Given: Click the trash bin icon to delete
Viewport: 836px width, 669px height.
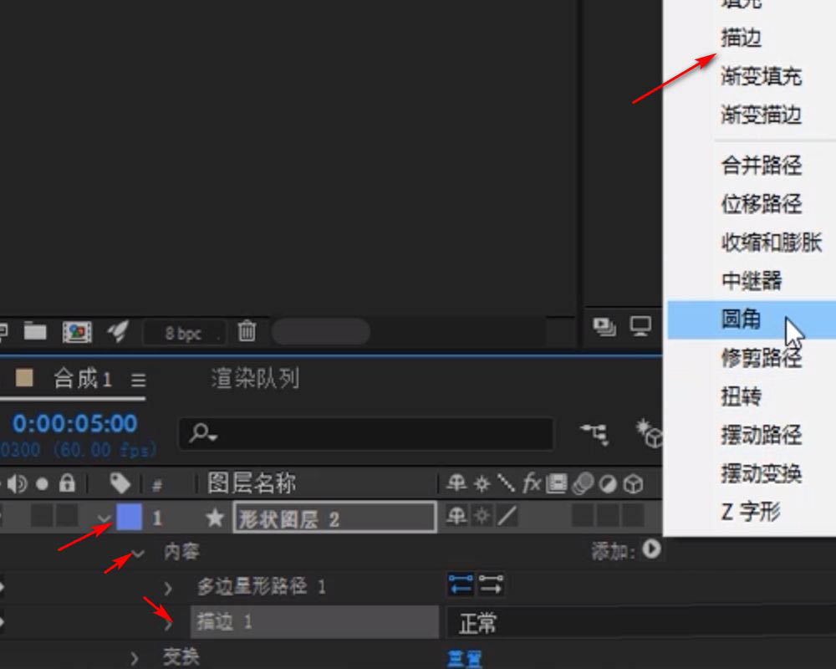Looking at the screenshot, I should (247, 331).
